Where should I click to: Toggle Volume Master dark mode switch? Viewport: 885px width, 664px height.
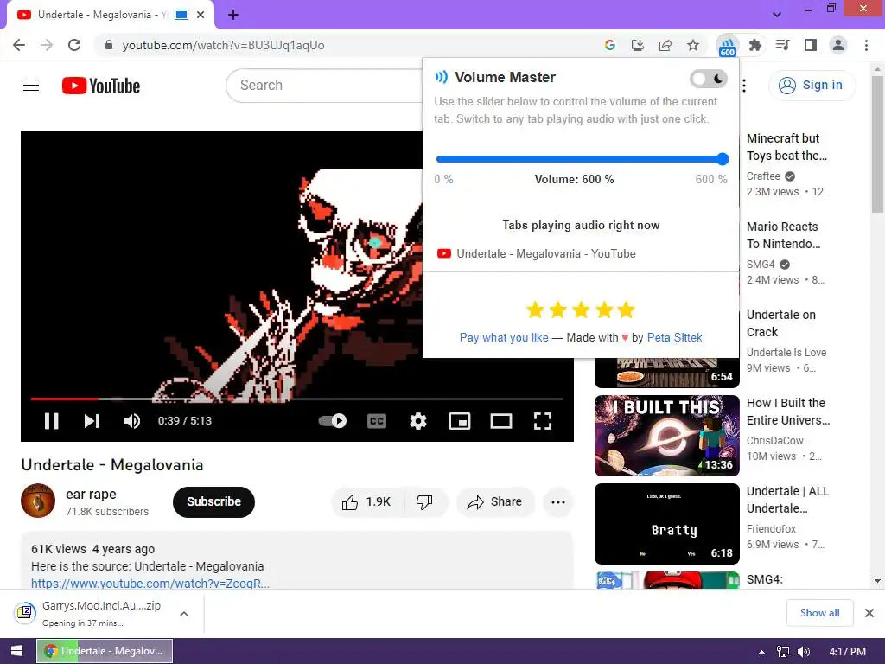[x=709, y=79]
